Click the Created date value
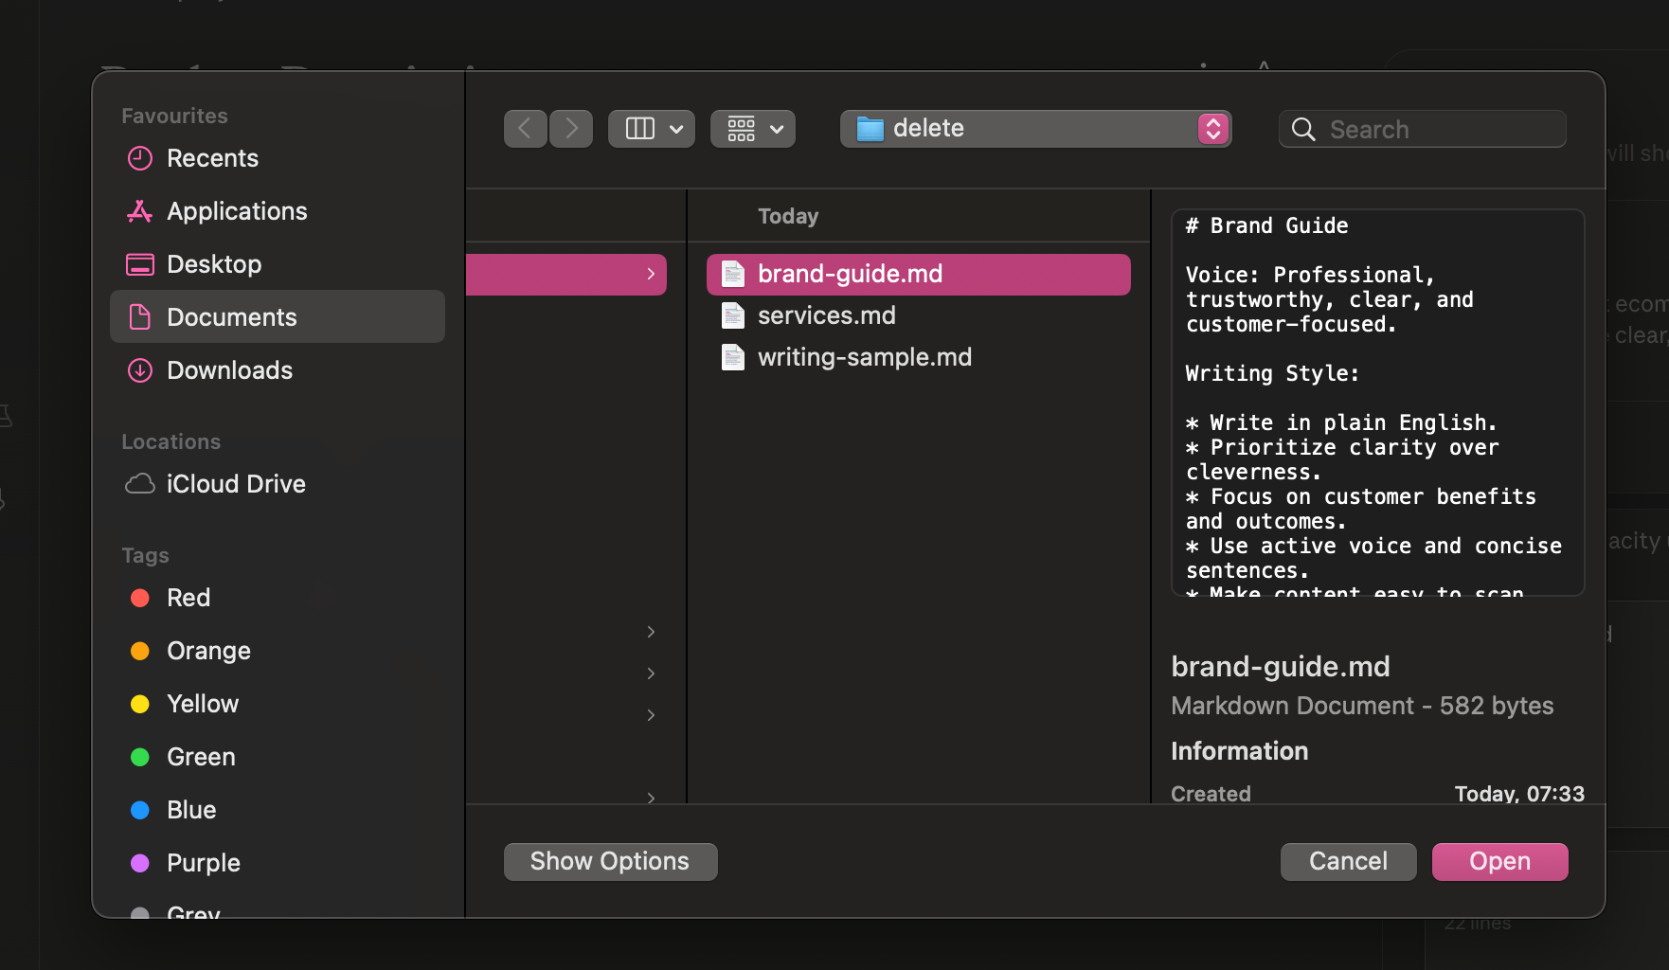 [x=1519, y=794]
